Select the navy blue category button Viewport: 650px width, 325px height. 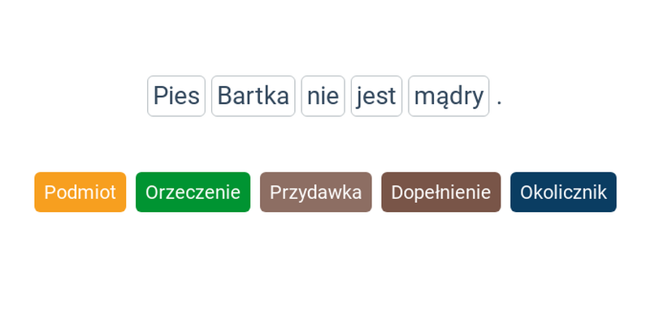pyautogui.click(x=563, y=192)
